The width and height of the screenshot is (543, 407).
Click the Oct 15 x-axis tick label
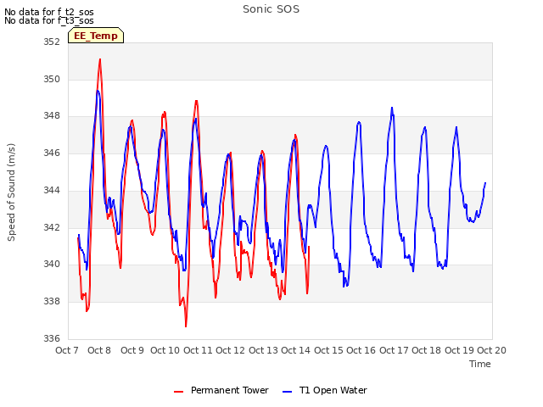328,350
